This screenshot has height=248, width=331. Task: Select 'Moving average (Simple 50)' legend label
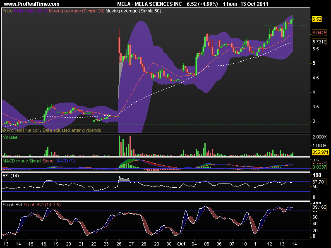(133, 11)
